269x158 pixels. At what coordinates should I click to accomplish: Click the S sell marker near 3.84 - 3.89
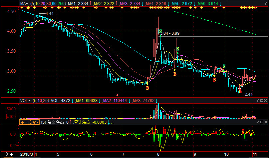point(160,31)
